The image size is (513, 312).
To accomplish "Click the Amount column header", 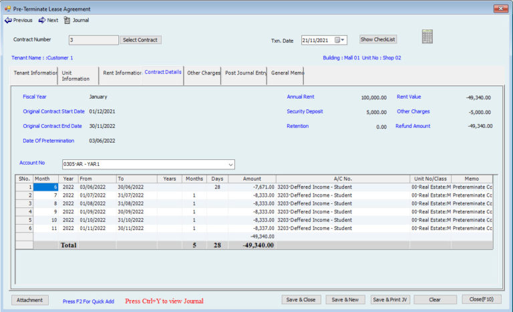I will point(252,179).
